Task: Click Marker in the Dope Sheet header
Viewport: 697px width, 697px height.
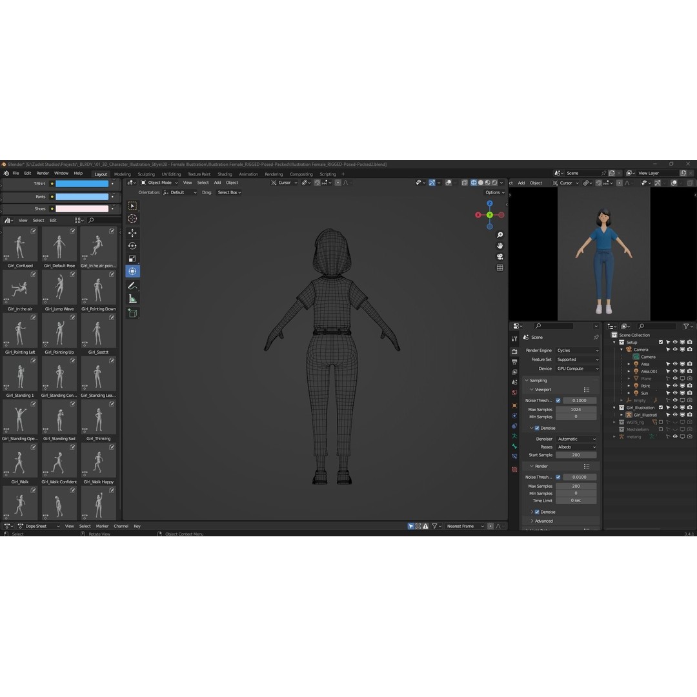Action: 102,527
